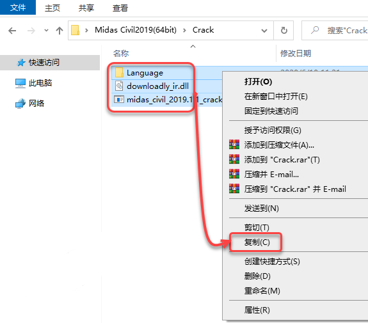Choose 在新窗口中打开(E) menu entry

pyautogui.click(x=295, y=97)
